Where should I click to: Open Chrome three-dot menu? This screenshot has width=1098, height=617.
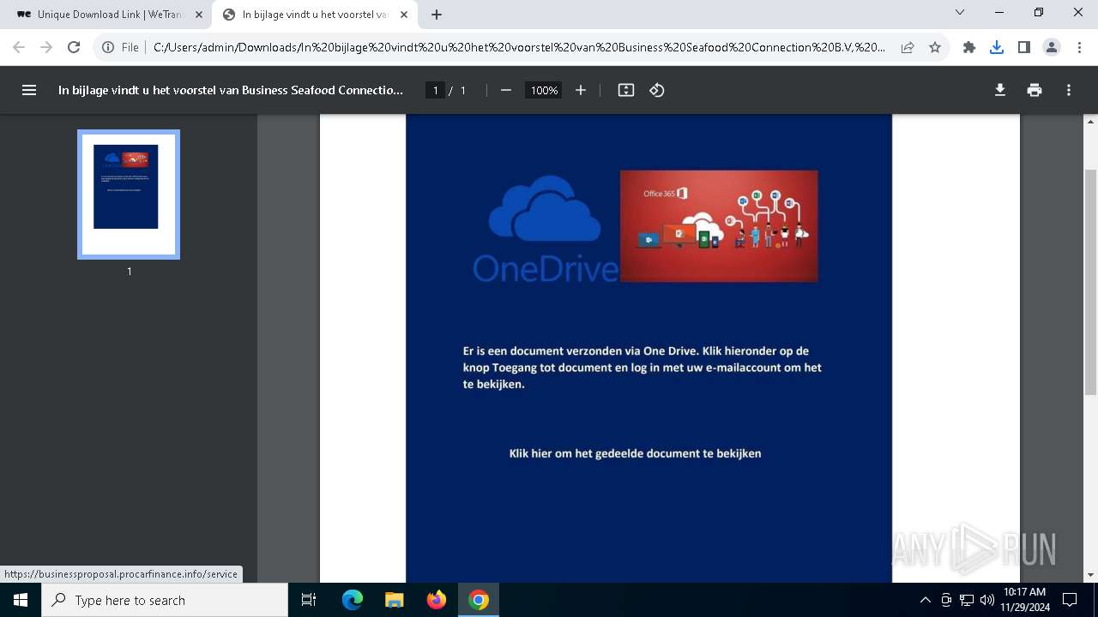pyautogui.click(x=1079, y=47)
